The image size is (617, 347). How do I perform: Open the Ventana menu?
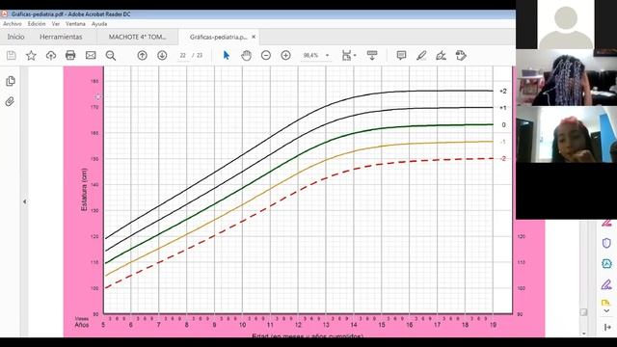pos(75,24)
